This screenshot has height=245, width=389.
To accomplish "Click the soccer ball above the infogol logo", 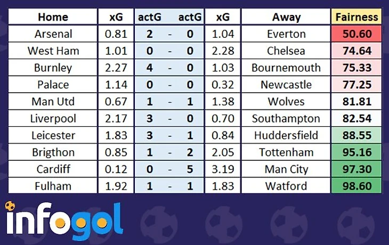I will pos(10,206).
